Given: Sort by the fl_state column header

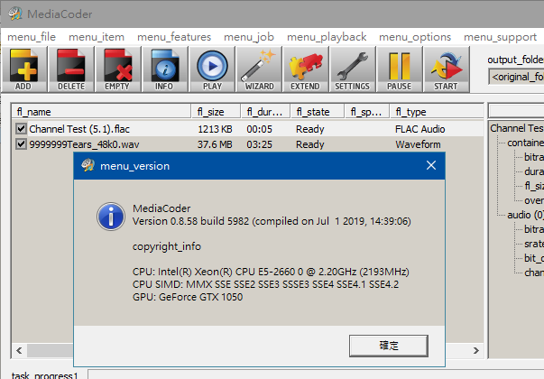Looking at the screenshot, I should coord(318,112).
